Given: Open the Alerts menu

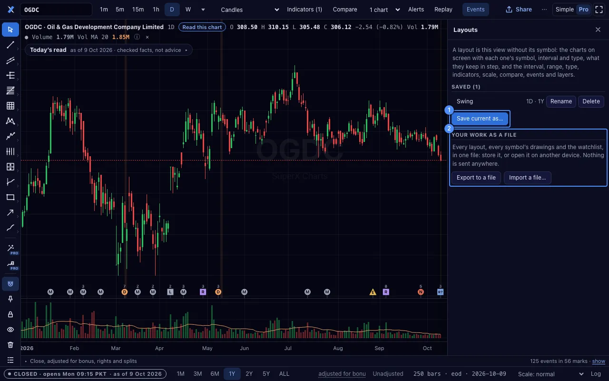Looking at the screenshot, I should tap(416, 10).
